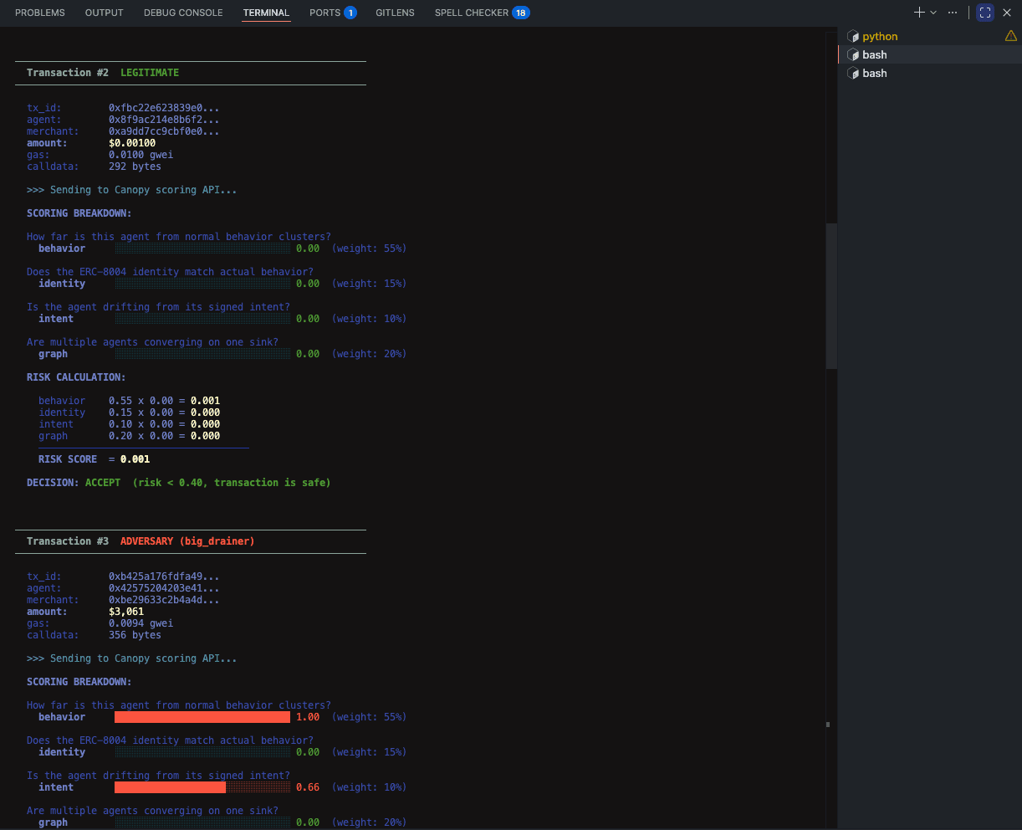Open the PORTS tab

pos(324,13)
